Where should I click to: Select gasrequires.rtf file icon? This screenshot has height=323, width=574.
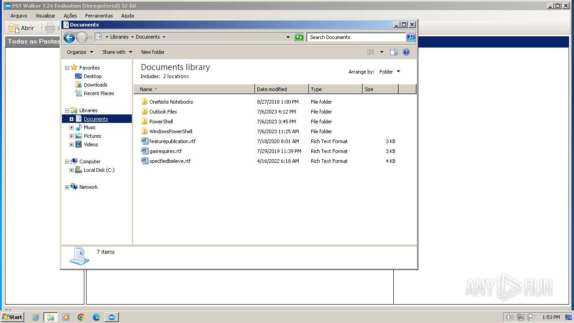pyautogui.click(x=144, y=151)
